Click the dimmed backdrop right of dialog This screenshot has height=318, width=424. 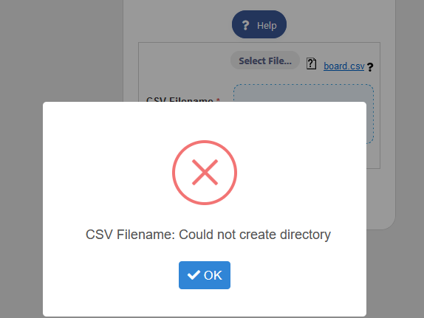tap(395, 270)
